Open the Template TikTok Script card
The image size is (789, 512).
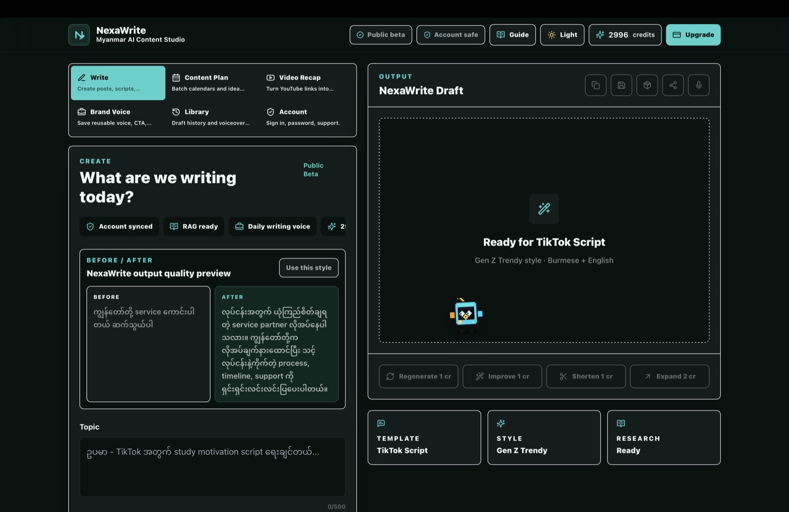424,437
